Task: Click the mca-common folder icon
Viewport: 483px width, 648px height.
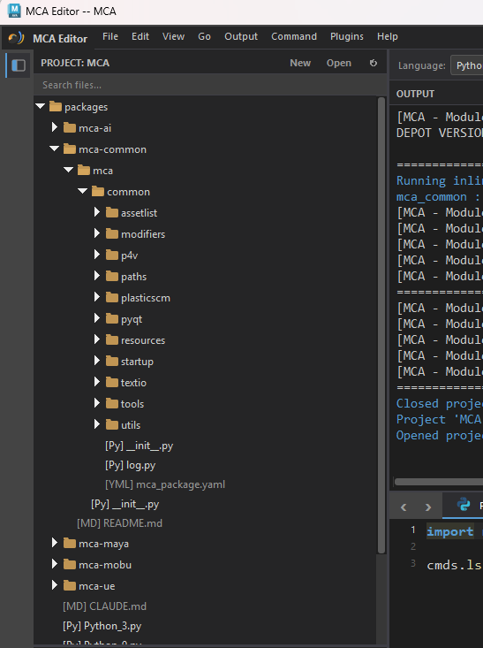Action: 70,149
